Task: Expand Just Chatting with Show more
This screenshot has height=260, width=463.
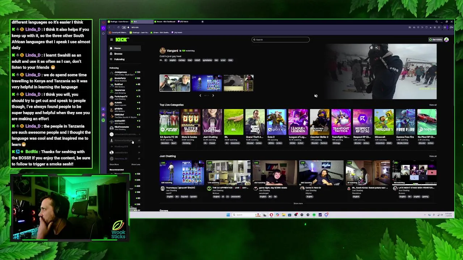Action: 298,204
